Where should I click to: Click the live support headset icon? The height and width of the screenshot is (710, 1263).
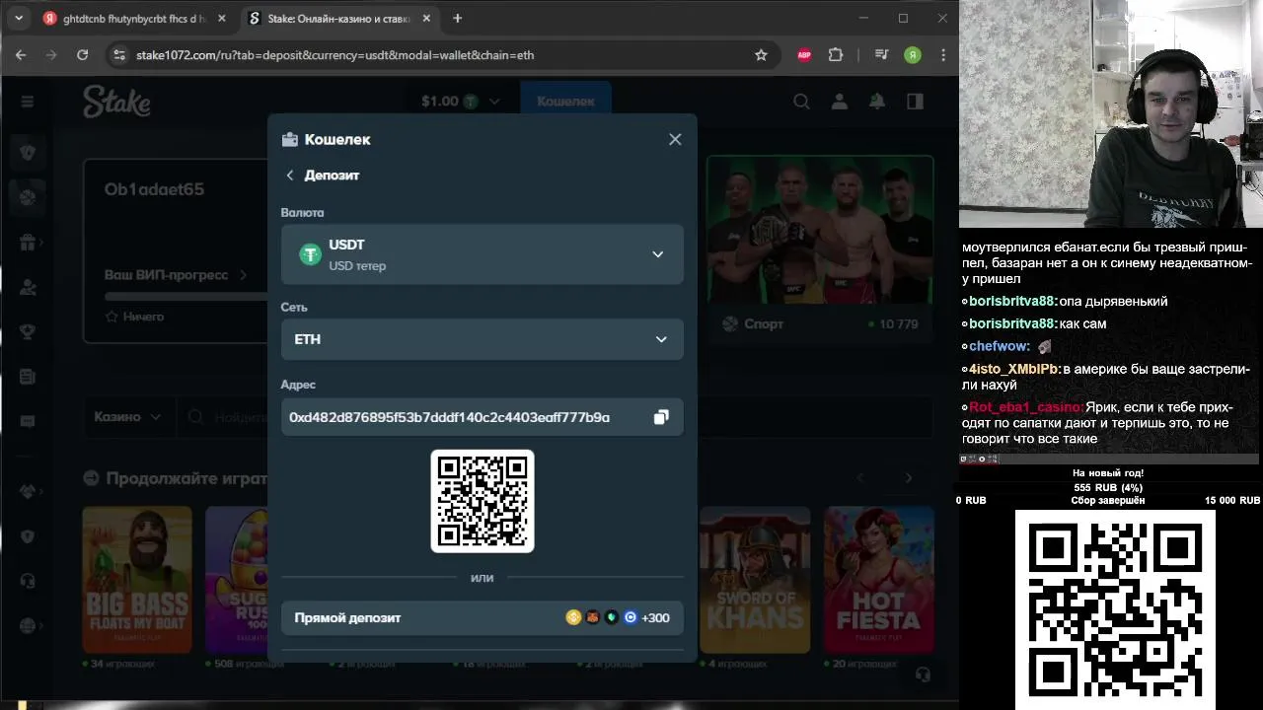pyautogui.click(x=923, y=674)
